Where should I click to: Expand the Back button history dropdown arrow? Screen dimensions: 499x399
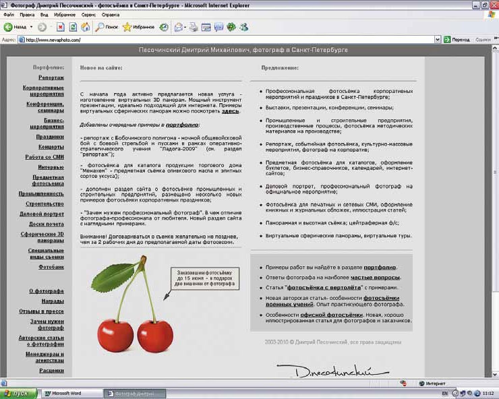tap(30, 27)
